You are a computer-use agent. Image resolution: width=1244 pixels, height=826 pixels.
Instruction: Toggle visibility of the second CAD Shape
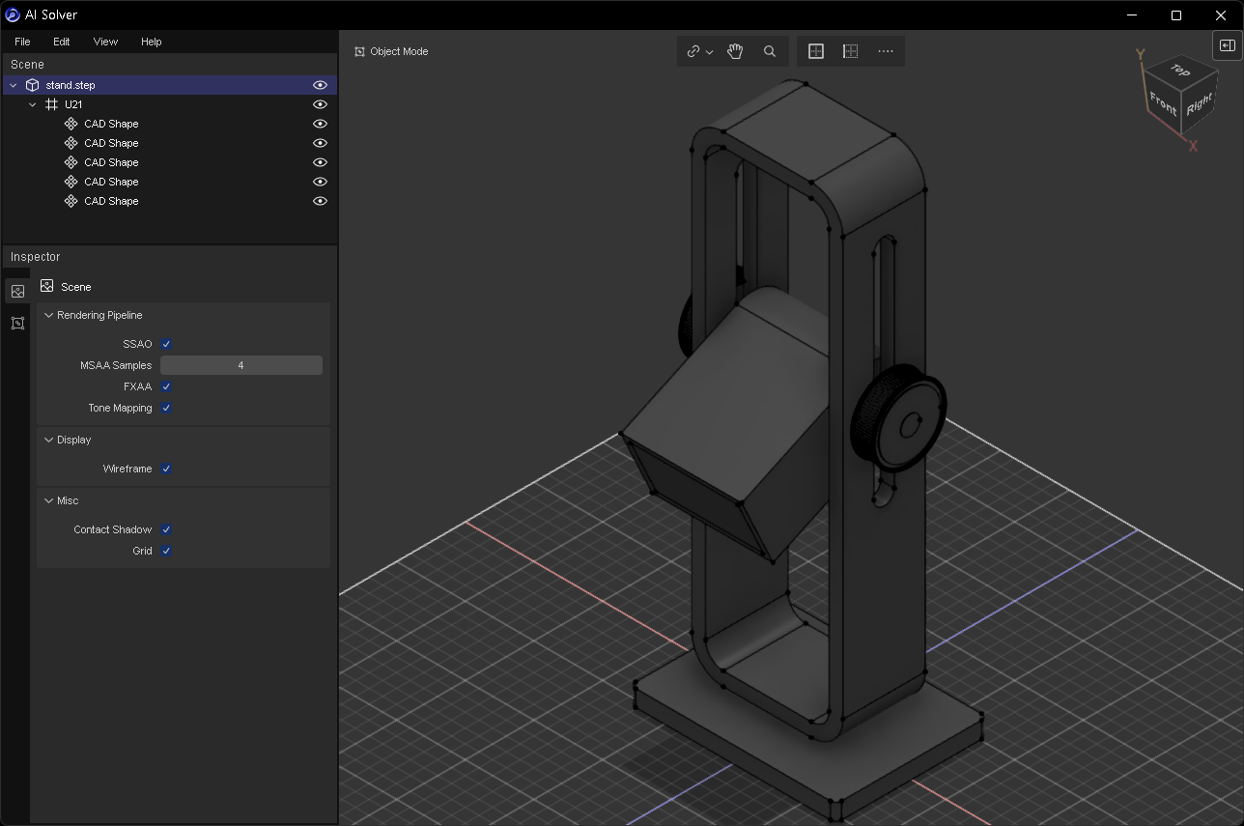click(x=320, y=143)
